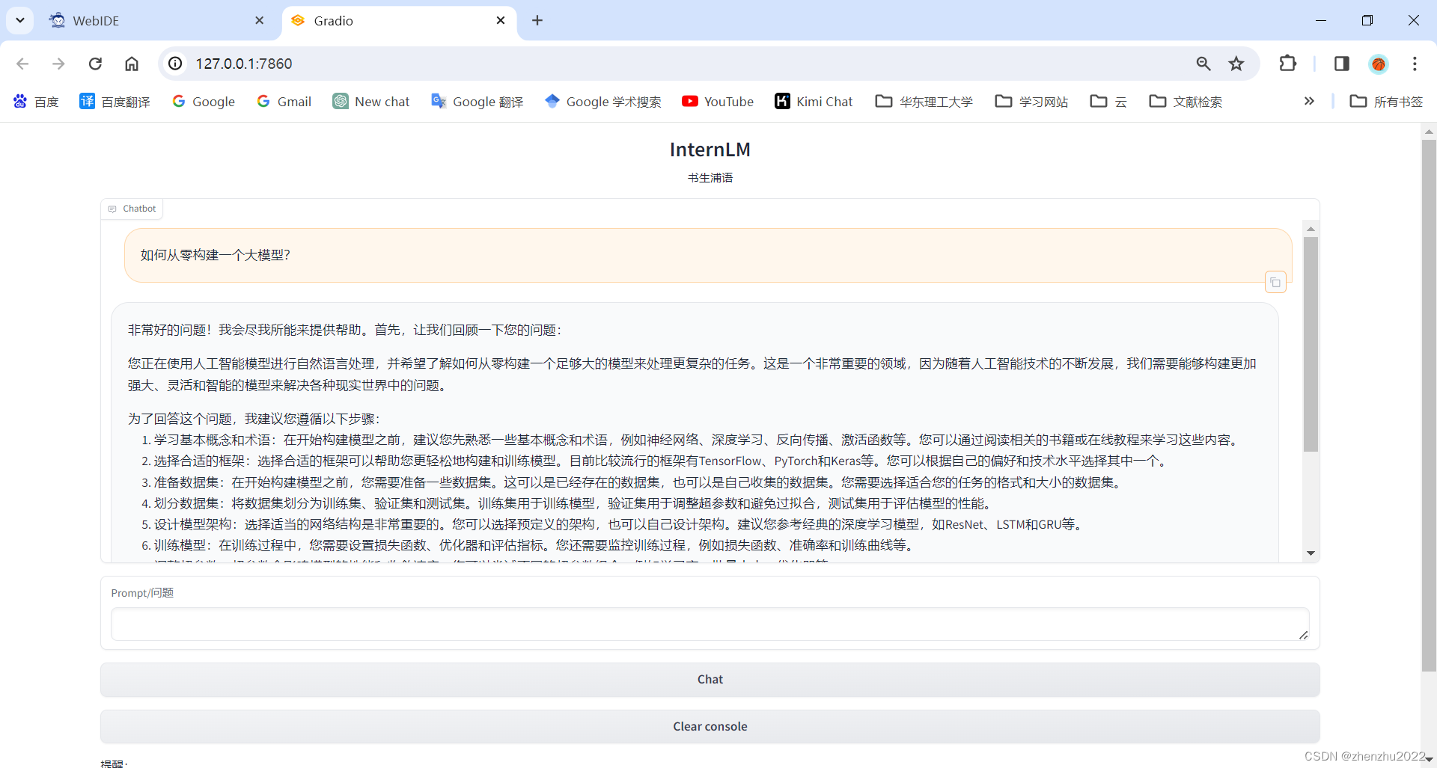Toggle the browser side panel
Viewport: 1437px width, 768px height.
pos(1341,64)
